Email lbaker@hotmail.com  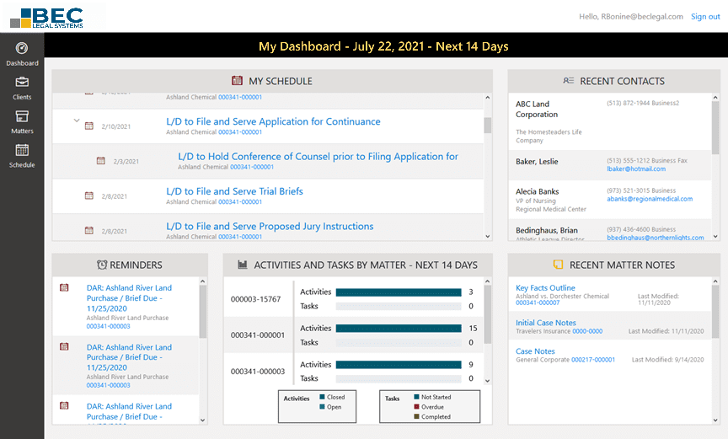point(636,169)
